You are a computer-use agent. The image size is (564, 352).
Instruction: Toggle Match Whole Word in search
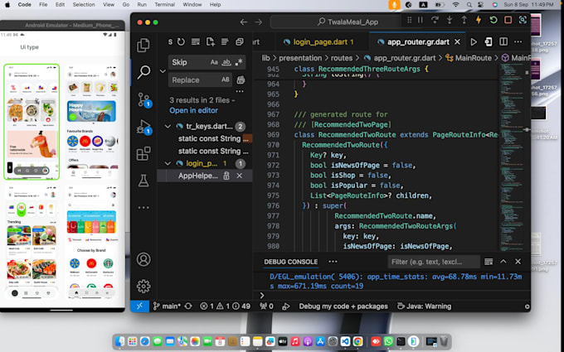(x=226, y=62)
